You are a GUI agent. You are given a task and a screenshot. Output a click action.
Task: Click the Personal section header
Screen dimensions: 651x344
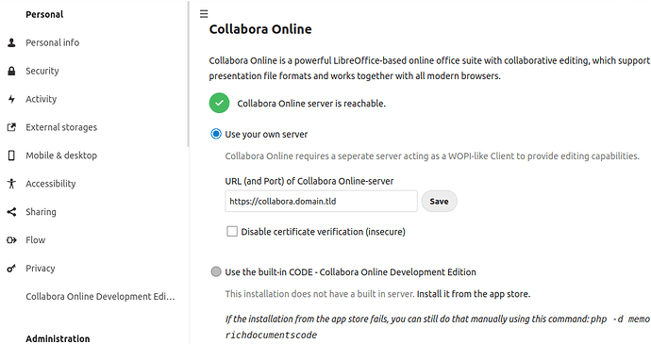44,14
